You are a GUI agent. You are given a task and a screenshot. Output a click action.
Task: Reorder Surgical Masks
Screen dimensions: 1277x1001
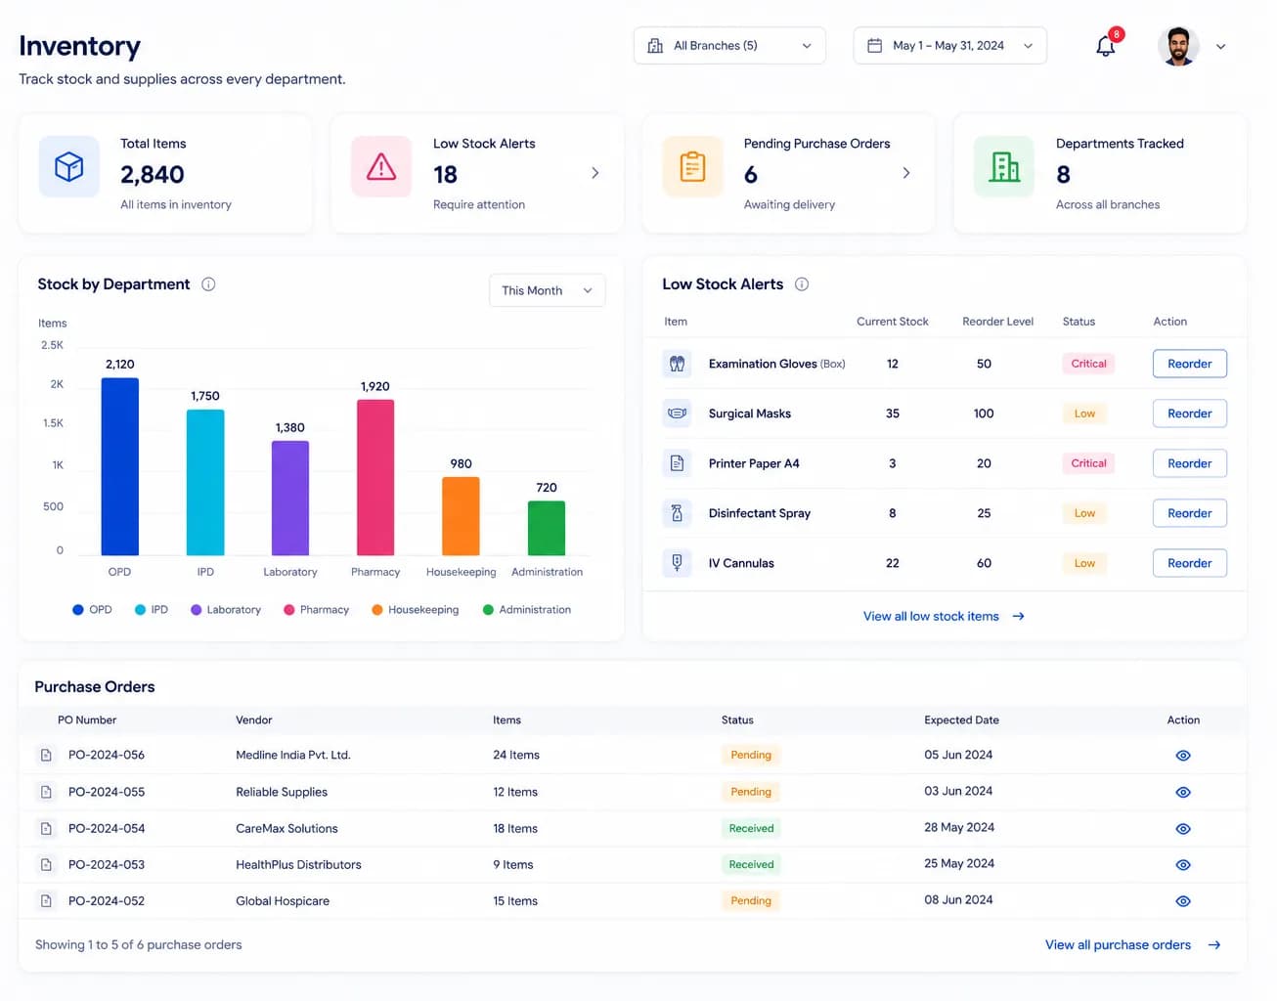[1189, 413]
